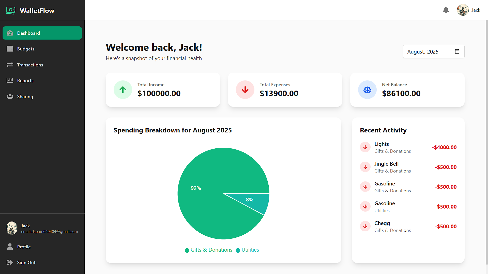
Task: Select the Lights transaction entry
Action: [408, 147]
